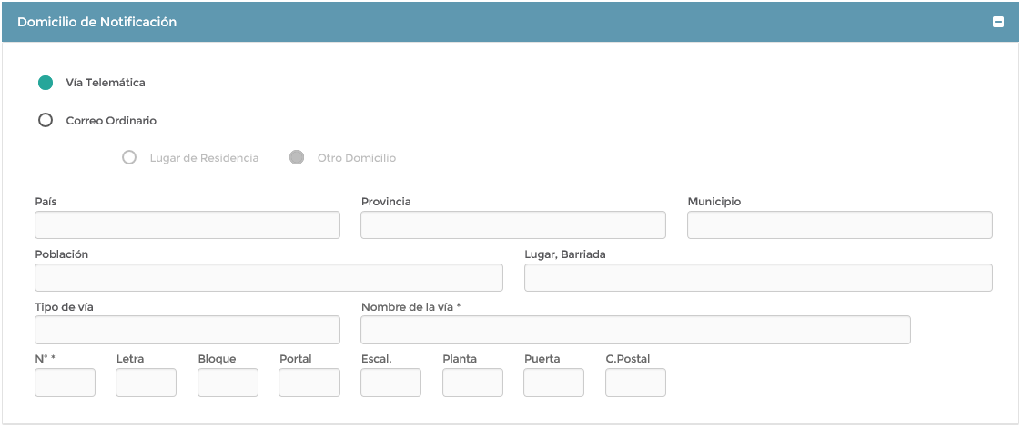Select the Bloque field
The image size is (1023, 428).
click(228, 383)
